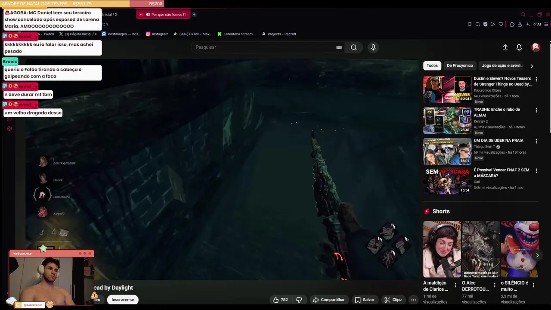Viewport: 551px width, 310px height.
Task: Select the 'Todos' filter chip
Action: pos(432,65)
